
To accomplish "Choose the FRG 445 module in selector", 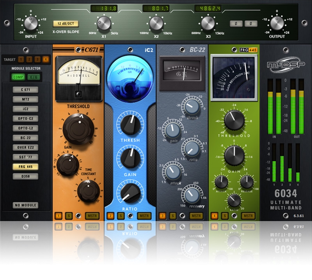I will pyautogui.click(x=25, y=167).
